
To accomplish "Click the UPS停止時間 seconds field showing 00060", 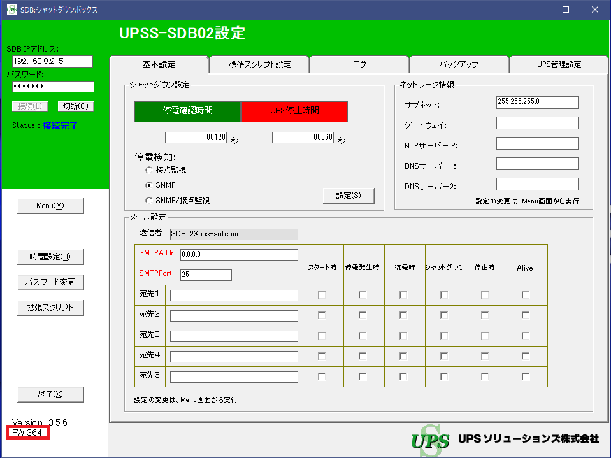I will [303, 138].
